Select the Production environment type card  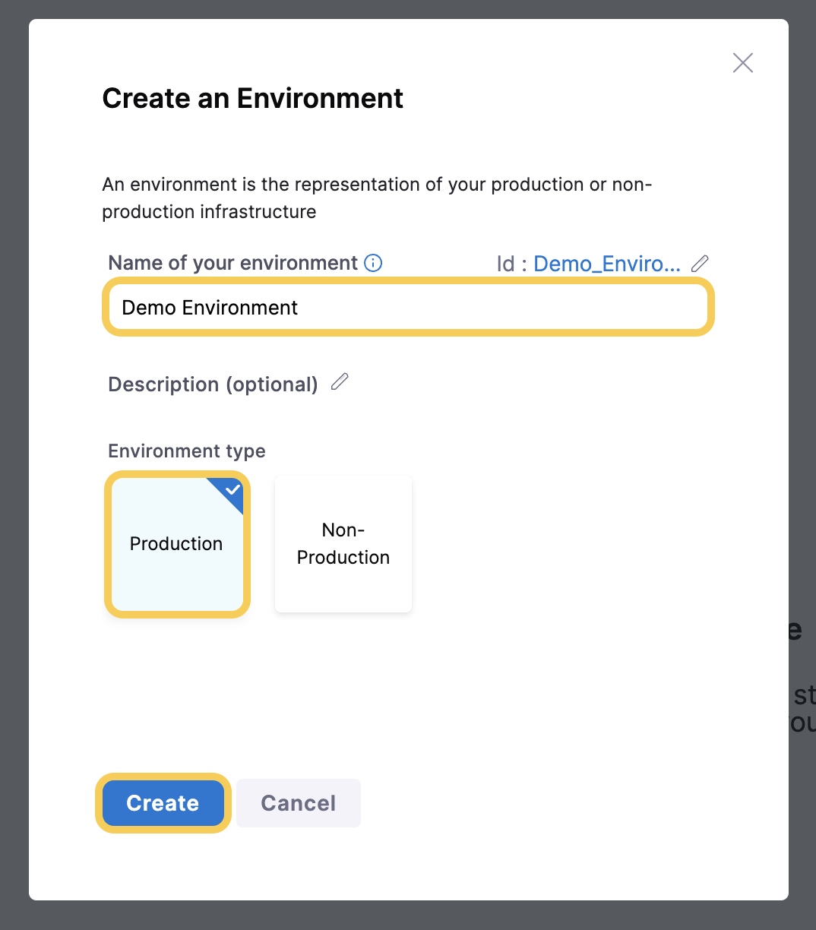[x=176, y=544]
